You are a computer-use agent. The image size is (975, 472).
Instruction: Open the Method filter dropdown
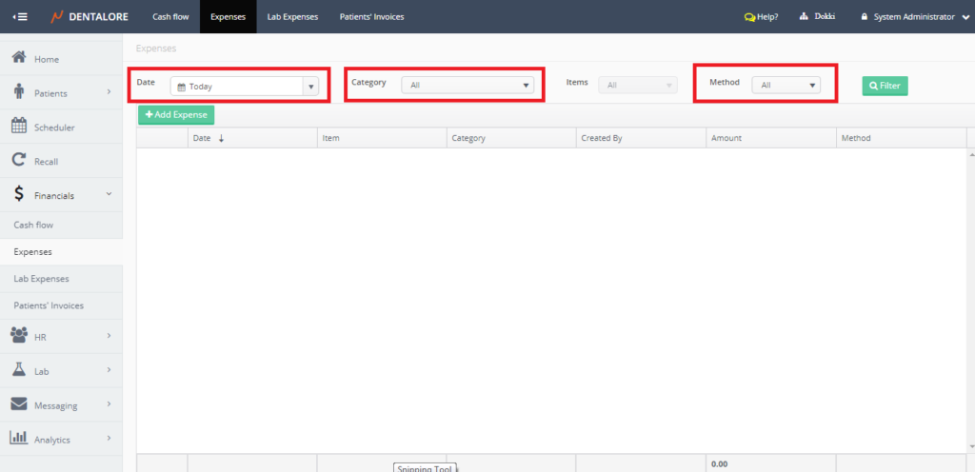point(786,86)
